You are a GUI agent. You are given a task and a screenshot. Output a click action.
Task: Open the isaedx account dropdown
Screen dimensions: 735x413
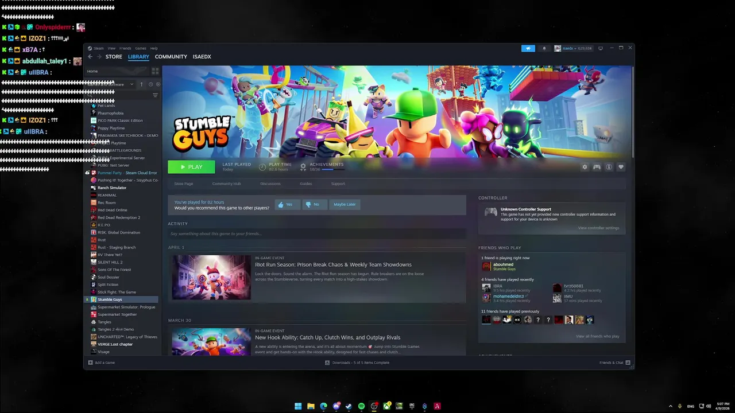[573, 48]
